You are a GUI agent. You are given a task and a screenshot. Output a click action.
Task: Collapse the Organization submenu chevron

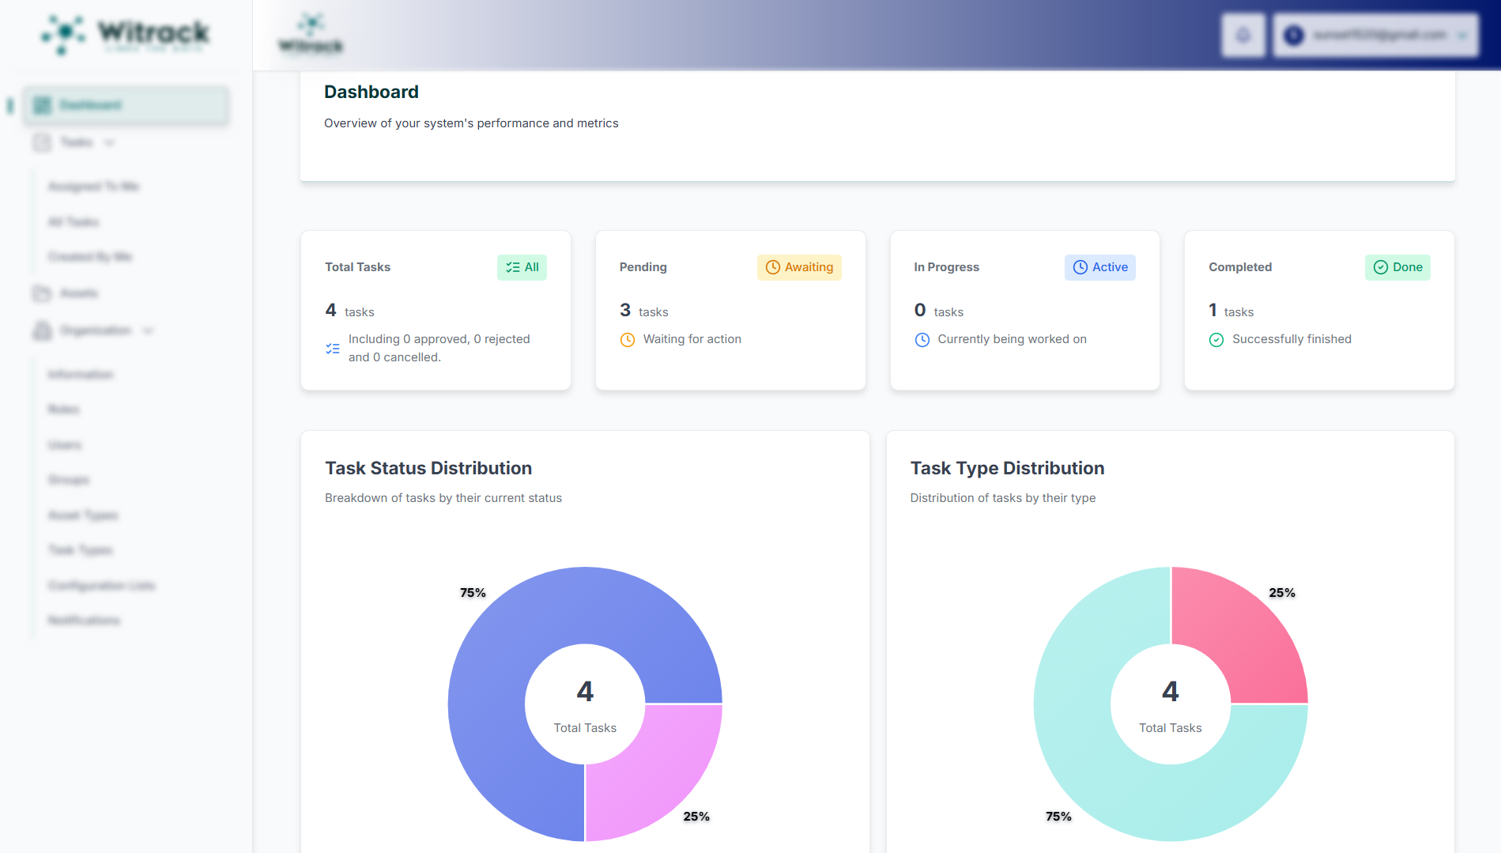pyautogui.click(x=149, y=330)
